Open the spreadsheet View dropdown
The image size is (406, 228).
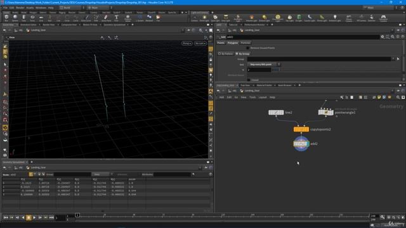point(102,175)
